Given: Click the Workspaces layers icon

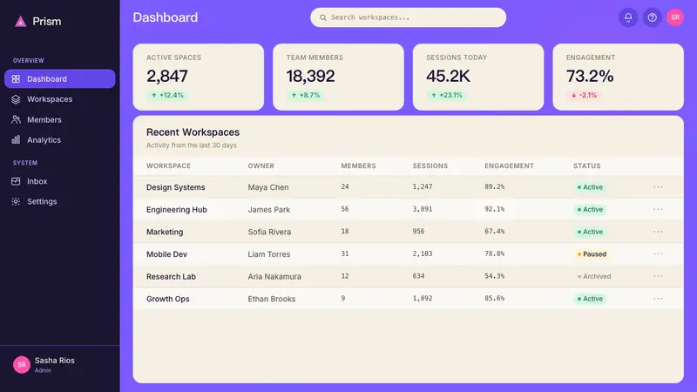Looking at the screenshot, I should click(x=16, y=99).
